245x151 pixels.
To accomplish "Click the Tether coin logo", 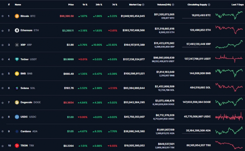I will pyautogui.click(x=17, y=59).
